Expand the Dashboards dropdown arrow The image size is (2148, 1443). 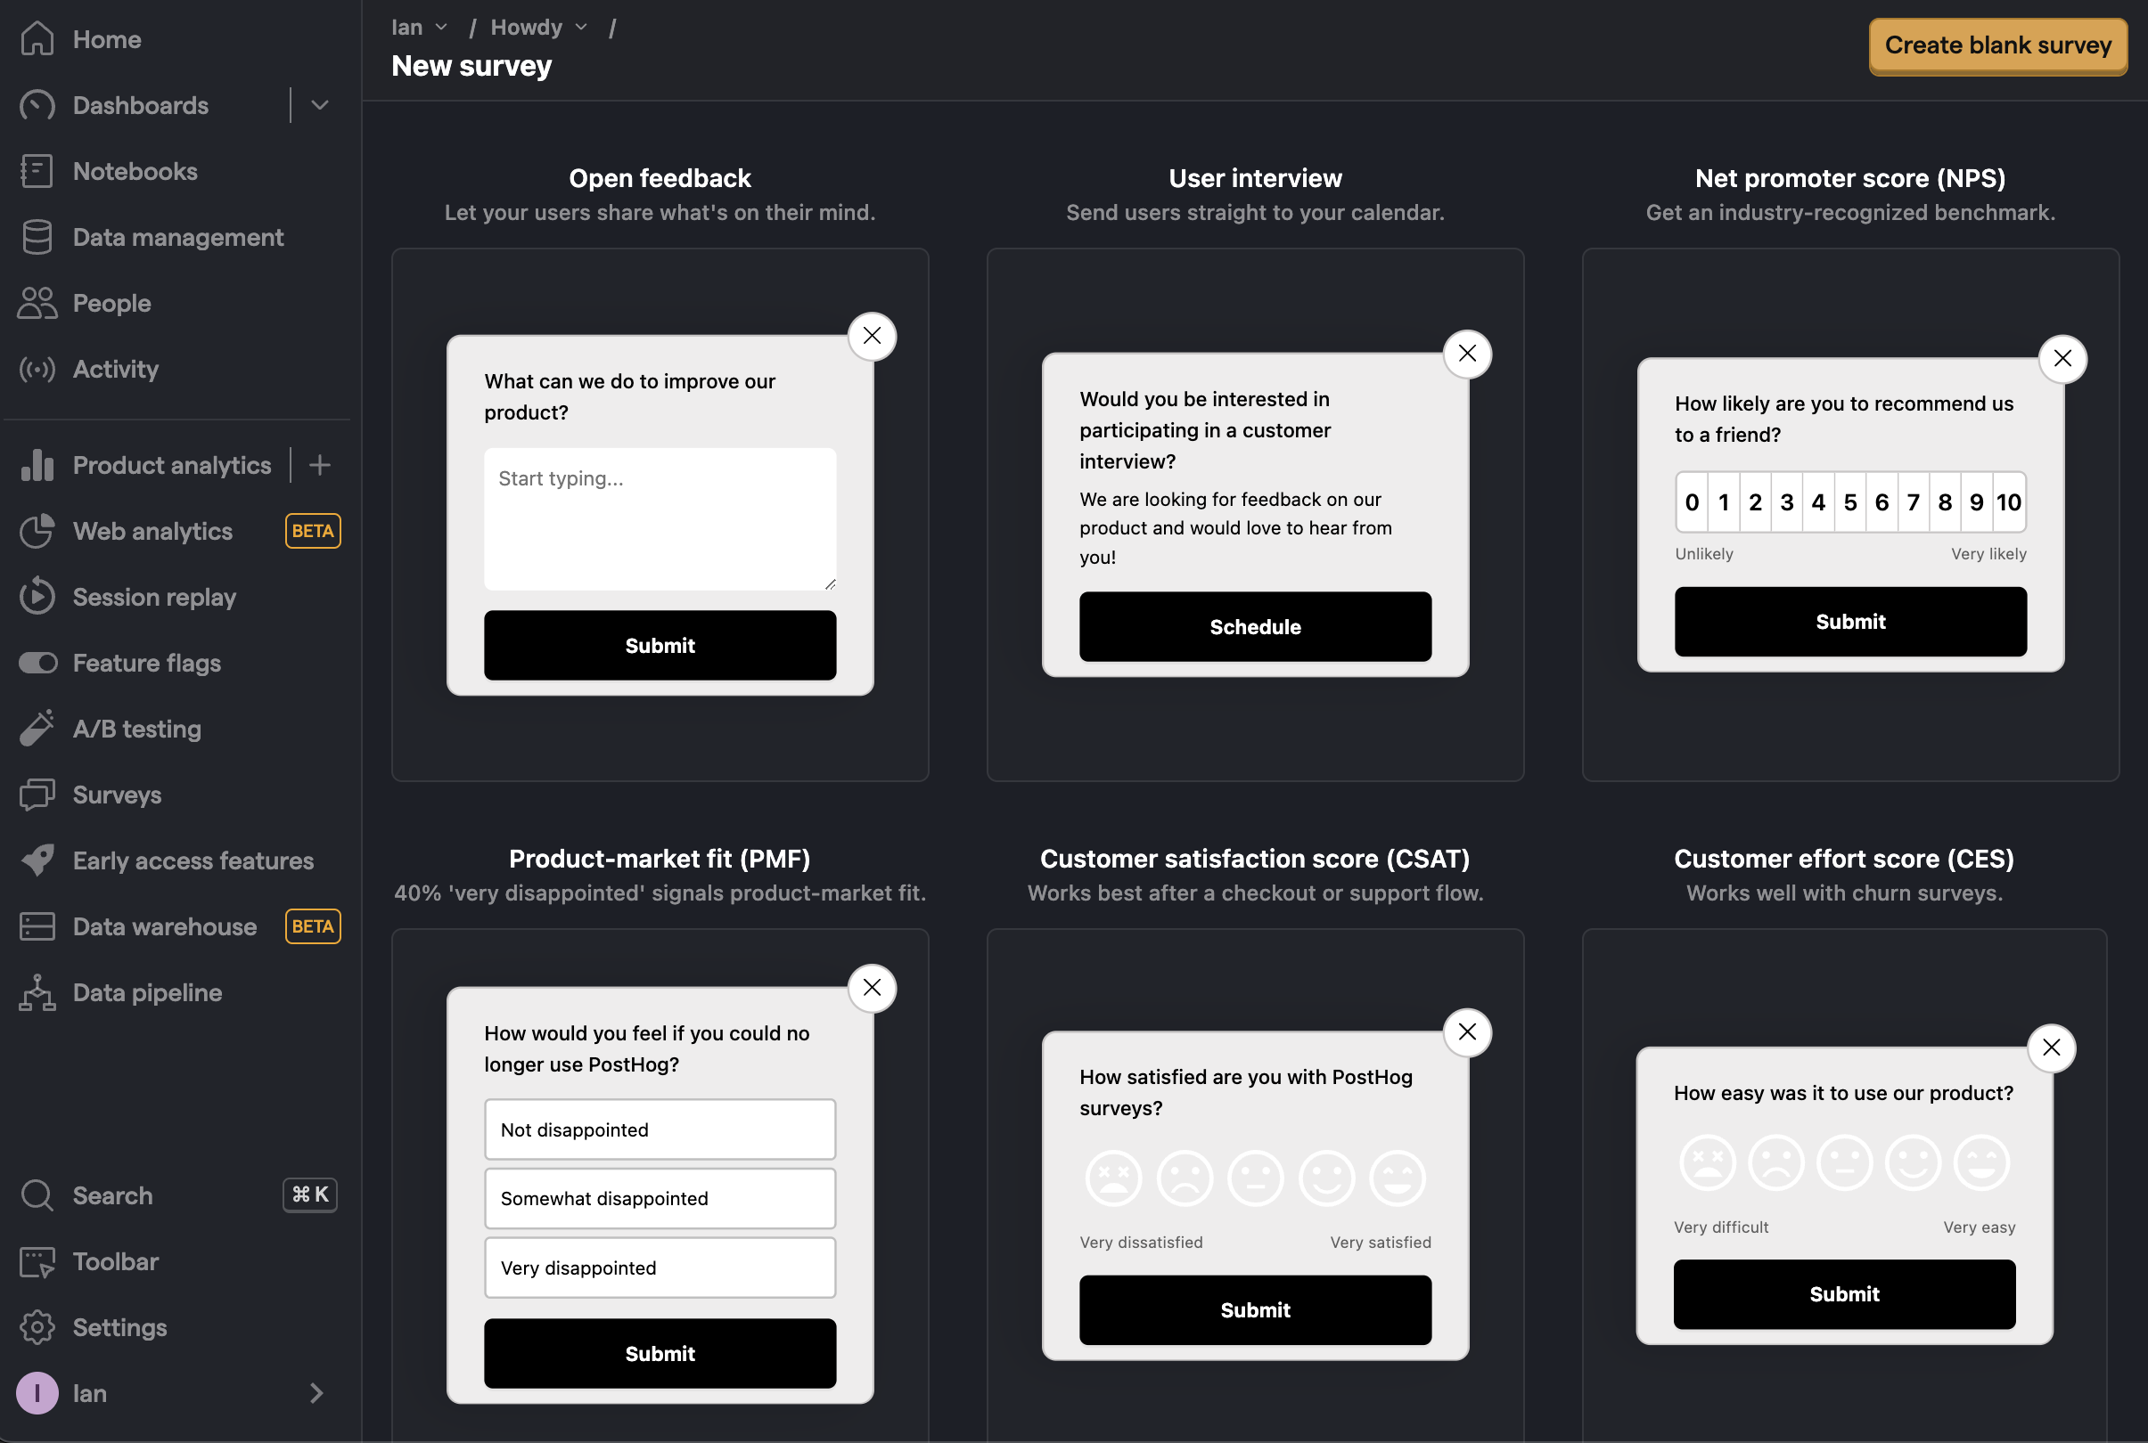pyautogui.click(x=319, y=105)
